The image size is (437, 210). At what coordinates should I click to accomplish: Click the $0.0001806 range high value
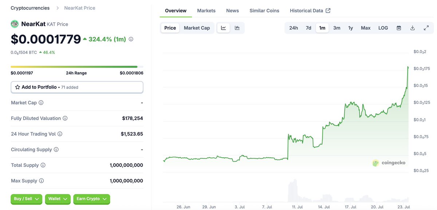click(x=131, y=73)
